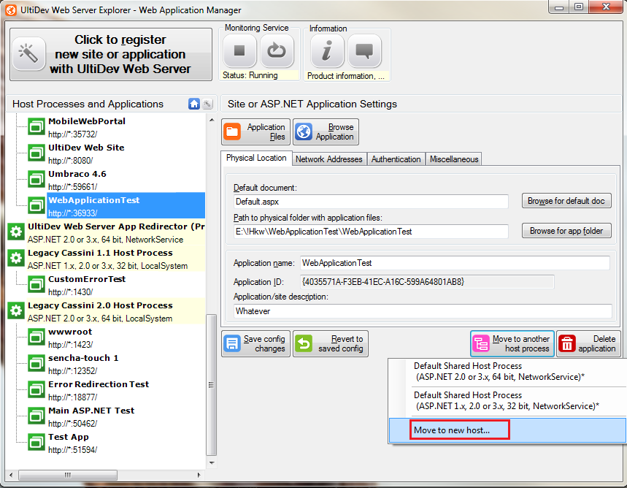Edit the Default document field
The image size is (627, 488).
pyautogui.click(x=371, y=202)
